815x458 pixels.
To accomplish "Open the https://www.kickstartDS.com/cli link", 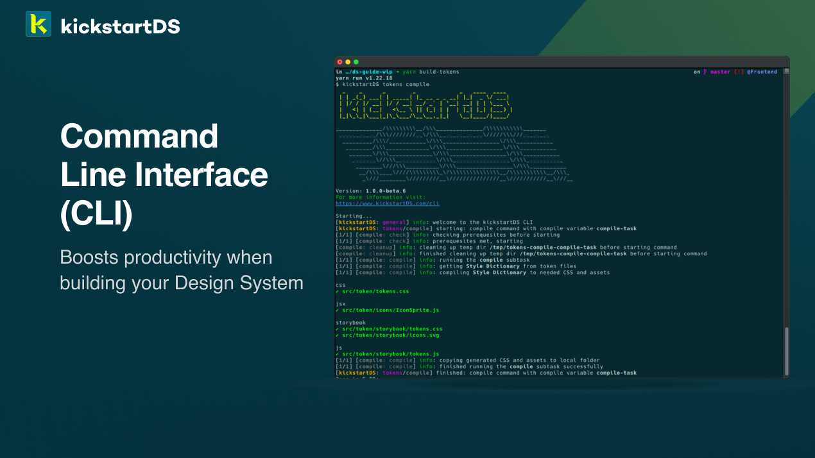I will [388, 203].
